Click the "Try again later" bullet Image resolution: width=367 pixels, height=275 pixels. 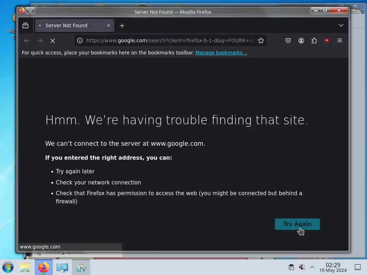75,172
